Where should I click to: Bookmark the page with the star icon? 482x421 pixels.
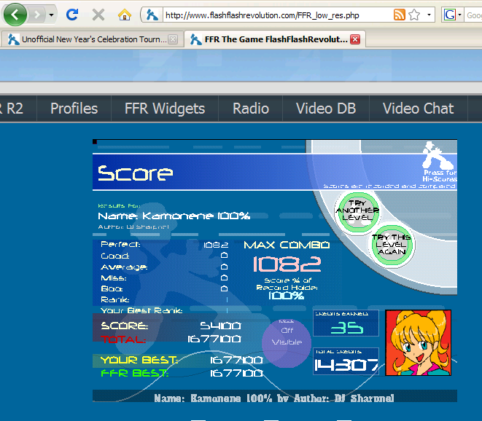tap(414, 15)
